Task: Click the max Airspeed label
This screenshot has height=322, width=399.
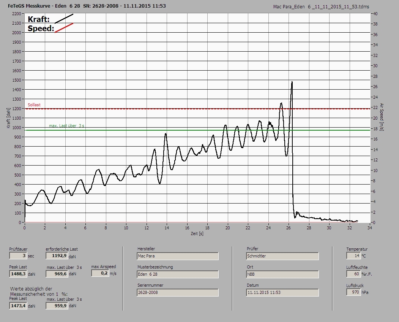Action: click(x=104, y=267)
